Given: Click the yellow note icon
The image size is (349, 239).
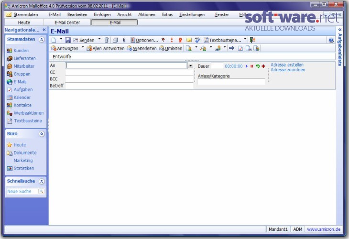Looking at the screenshot, I should 189,40.
